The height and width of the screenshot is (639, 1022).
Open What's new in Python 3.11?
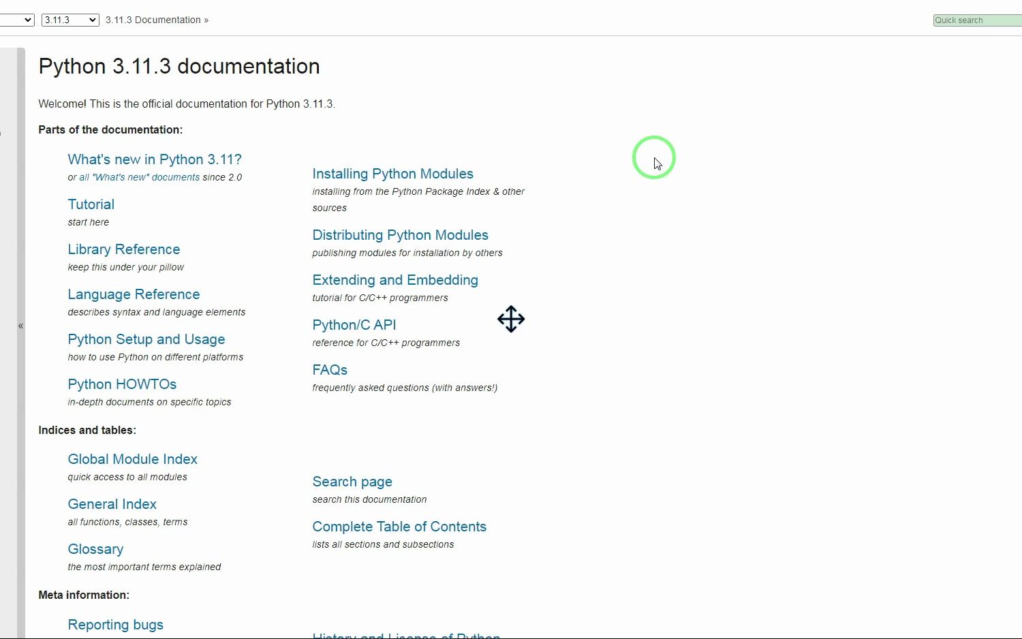click(155, 159)
